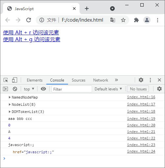Open the Default levels dropdown

point(108,89)
